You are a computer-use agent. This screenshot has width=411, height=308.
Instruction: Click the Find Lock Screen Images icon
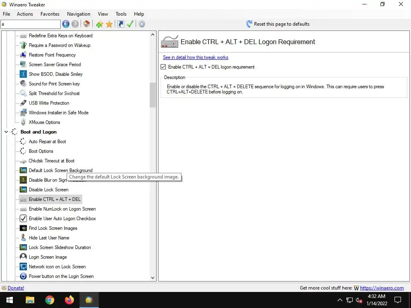23,228
